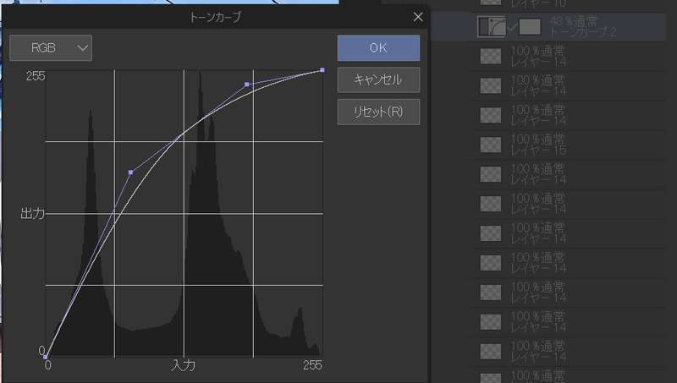677x383 pixels.
Task: Open the RGB channel dropdown
Action: (x=51, y=48)
